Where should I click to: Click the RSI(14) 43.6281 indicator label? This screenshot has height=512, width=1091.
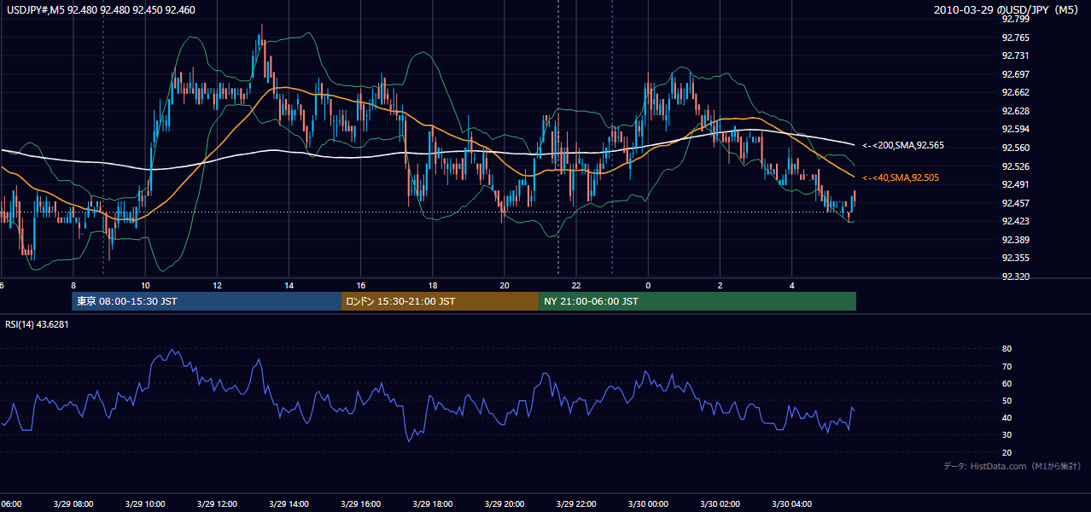click(x=37, y=324)
